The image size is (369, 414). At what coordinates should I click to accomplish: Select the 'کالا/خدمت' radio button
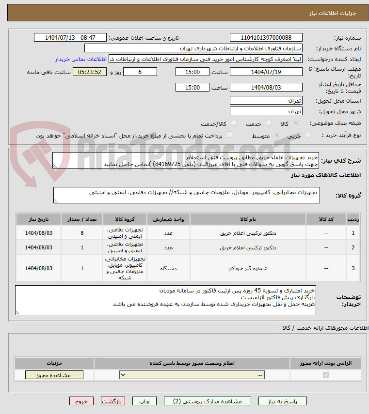tap(234, 123)
